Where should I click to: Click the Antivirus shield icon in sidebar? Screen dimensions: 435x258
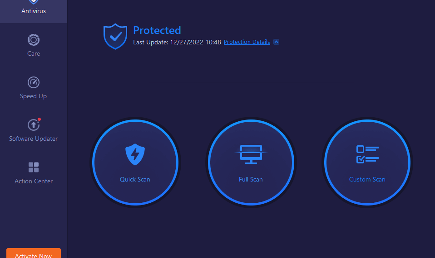pos(34,2)
